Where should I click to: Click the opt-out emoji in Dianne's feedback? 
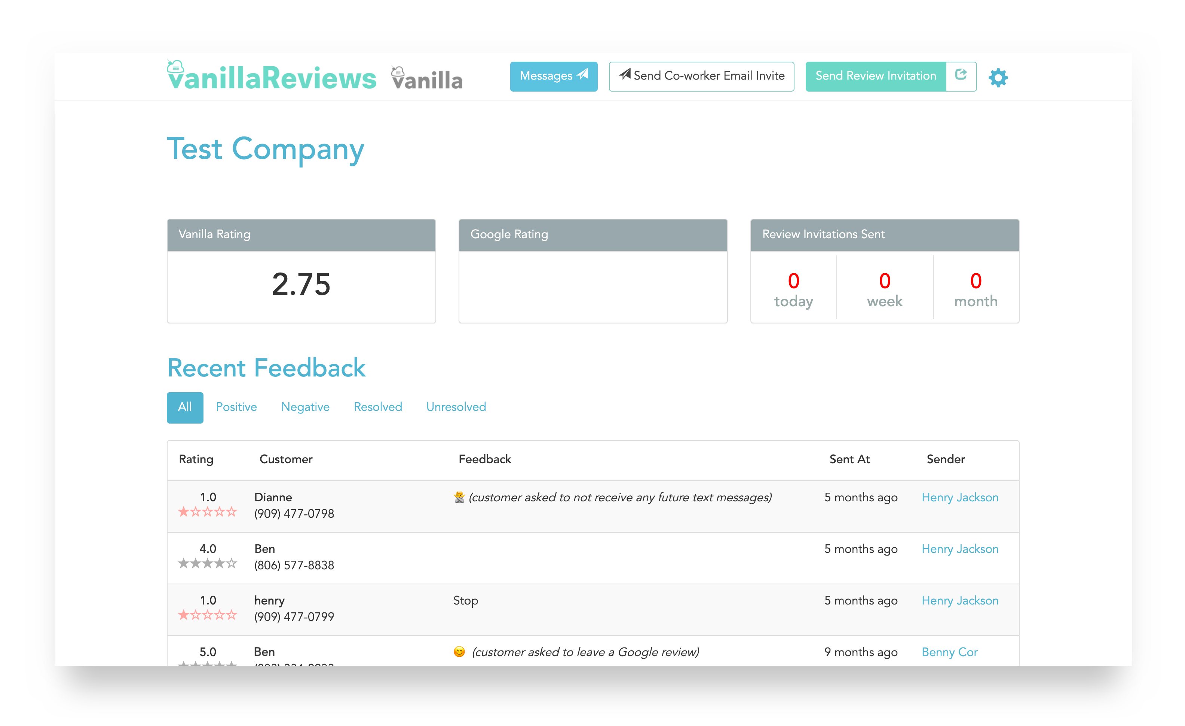coord(459,497)
